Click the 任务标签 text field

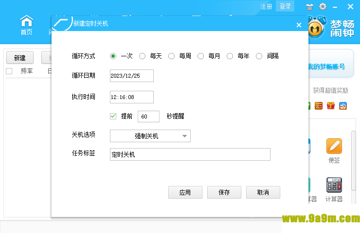[x=190, y=154]
